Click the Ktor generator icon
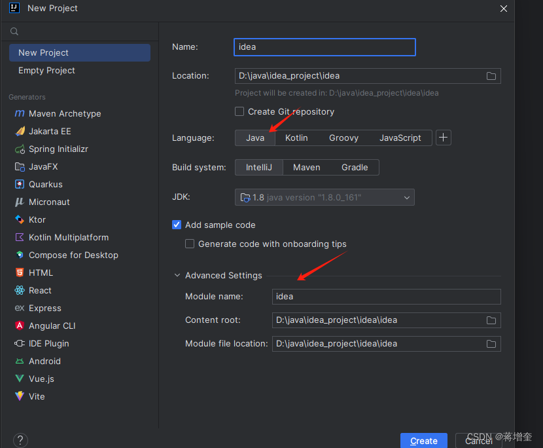The image size is (543, 448). [x=20, y=219]
